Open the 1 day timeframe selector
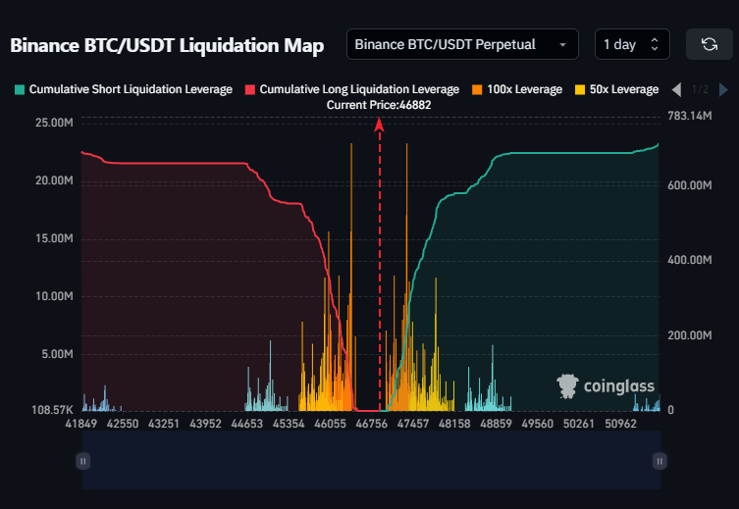This screenshot has width=739, height=509. pyautogui.click(x=632, y=44)
